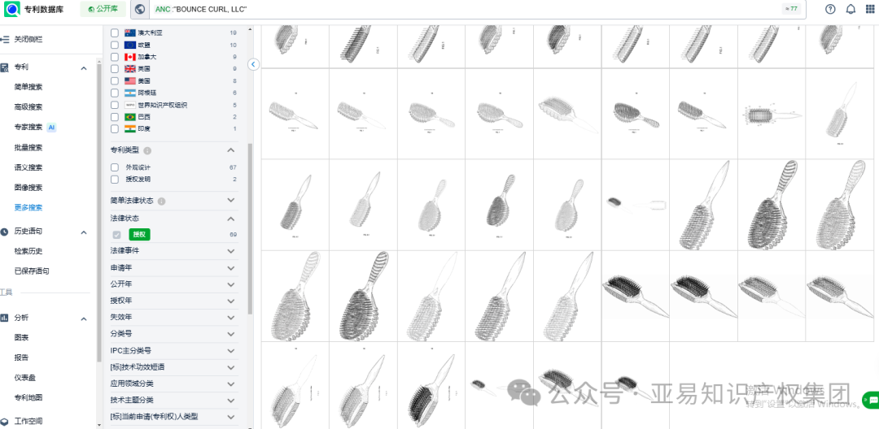Click the 专利数据库 logo icon
The height and width of the screenshot is (429, 879).
12,10
